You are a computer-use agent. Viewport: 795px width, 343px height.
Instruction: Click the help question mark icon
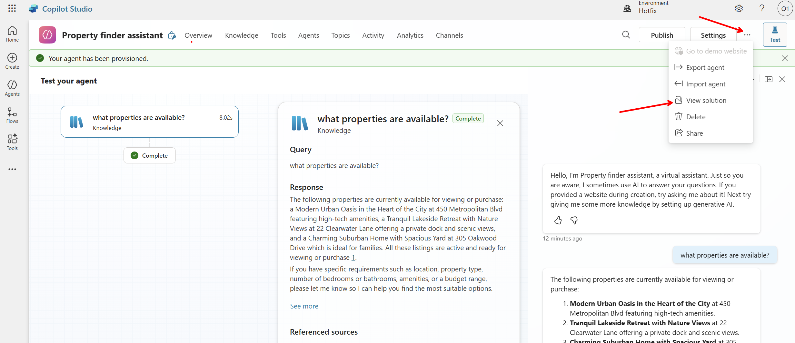(x=761, y=9)
